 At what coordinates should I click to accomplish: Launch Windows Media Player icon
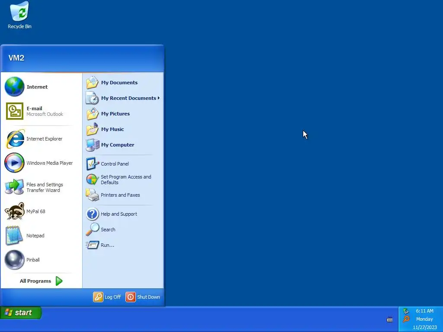14,163
